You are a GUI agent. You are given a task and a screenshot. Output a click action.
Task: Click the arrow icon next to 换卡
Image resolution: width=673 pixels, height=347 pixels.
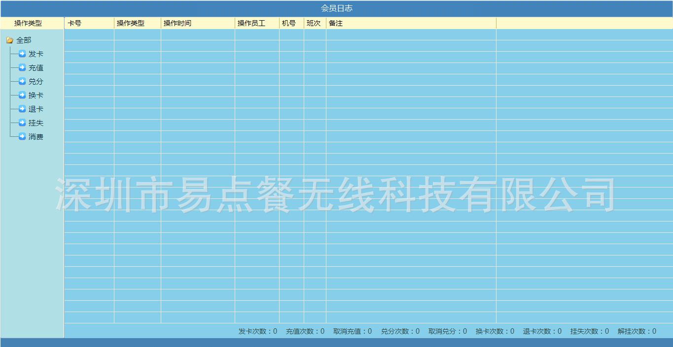[22, 95]
